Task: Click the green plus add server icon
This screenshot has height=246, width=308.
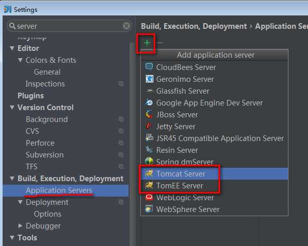Action: tap(147, 43)
